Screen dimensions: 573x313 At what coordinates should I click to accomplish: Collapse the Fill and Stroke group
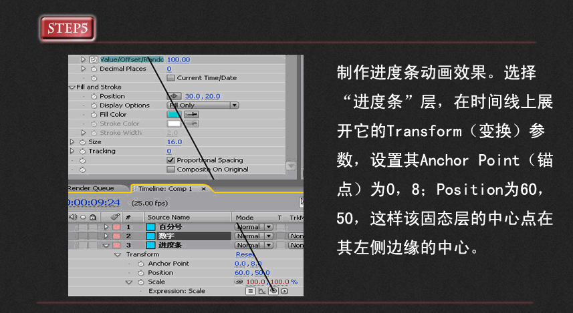tap(72, 87)
